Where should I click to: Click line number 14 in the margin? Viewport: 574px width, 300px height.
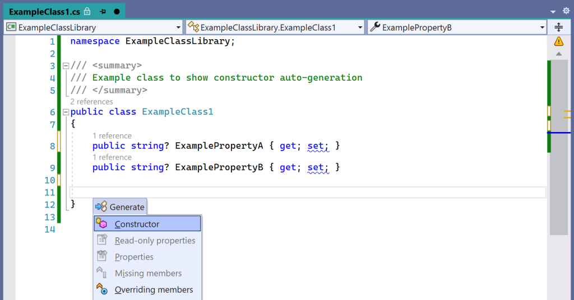pos(50,229)
